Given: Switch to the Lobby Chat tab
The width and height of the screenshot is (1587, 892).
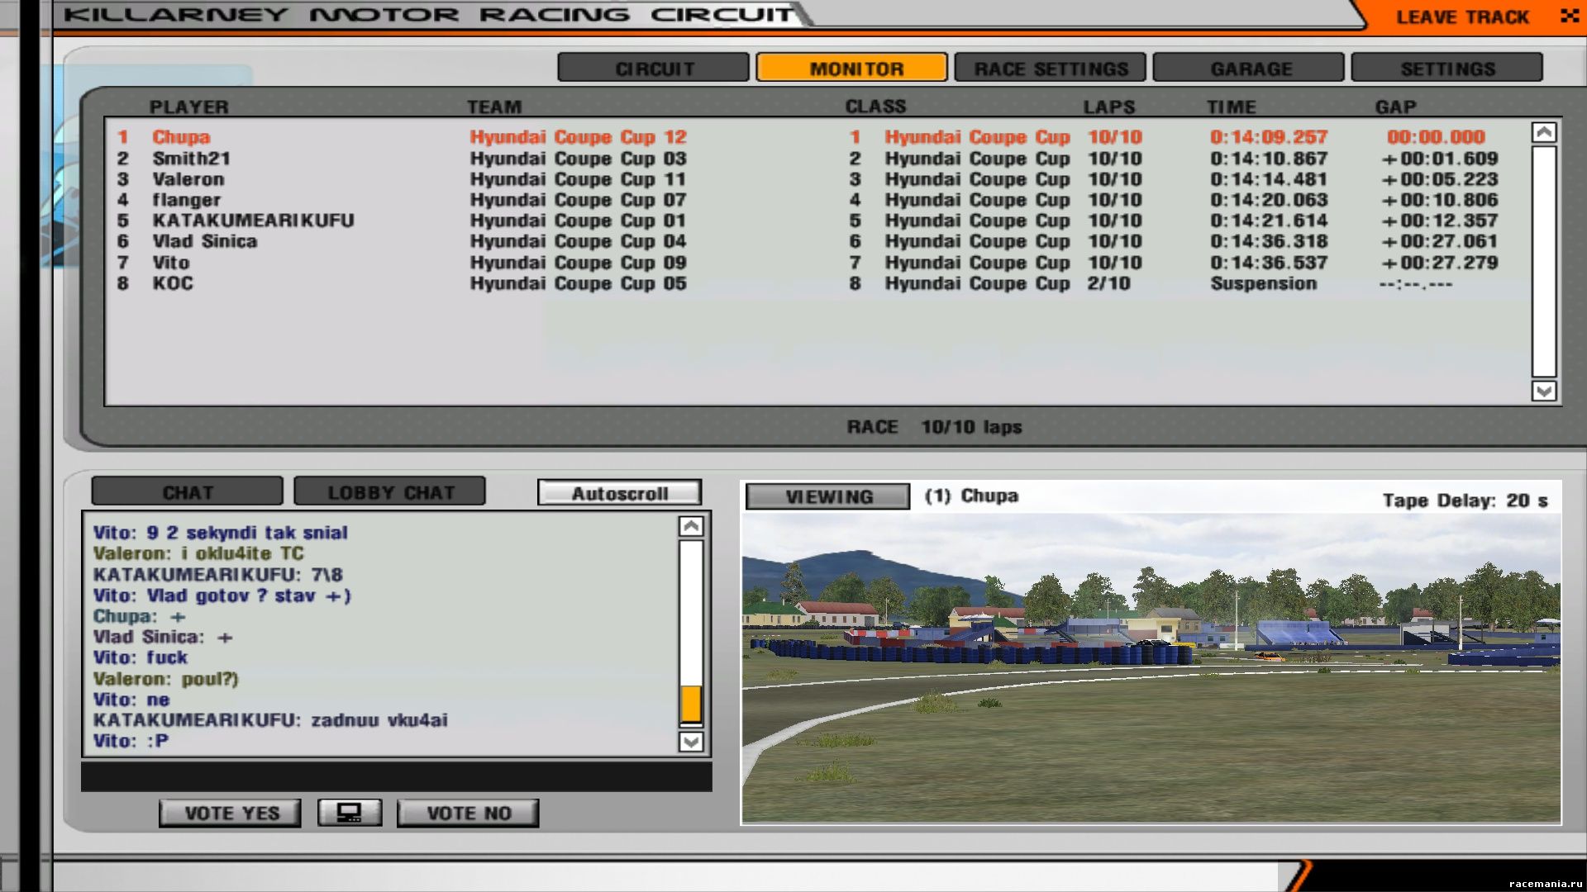Looking at the screenshot, I should click(x=390, y=491).
